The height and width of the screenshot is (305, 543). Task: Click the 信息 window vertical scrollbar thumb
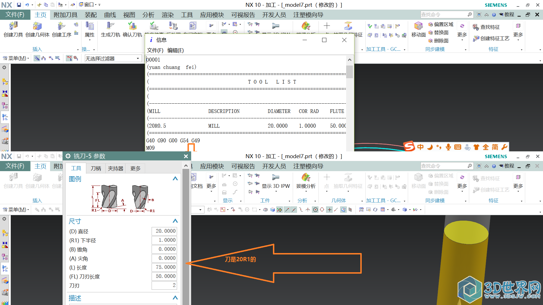[350, 72]
